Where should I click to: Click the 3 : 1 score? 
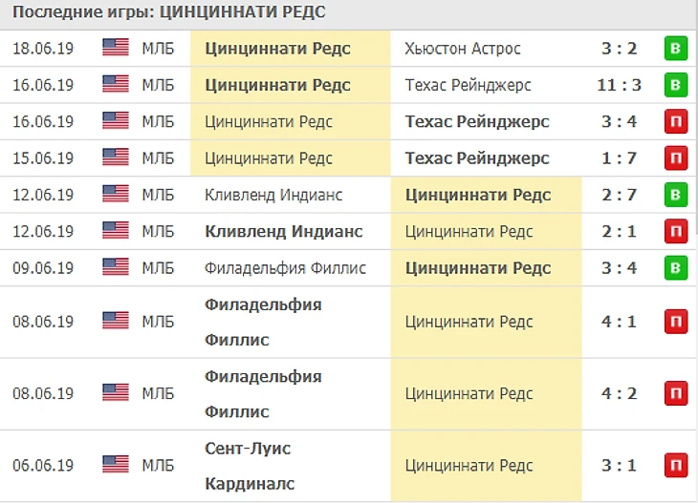pyautogui.click(x=620, y=465)
